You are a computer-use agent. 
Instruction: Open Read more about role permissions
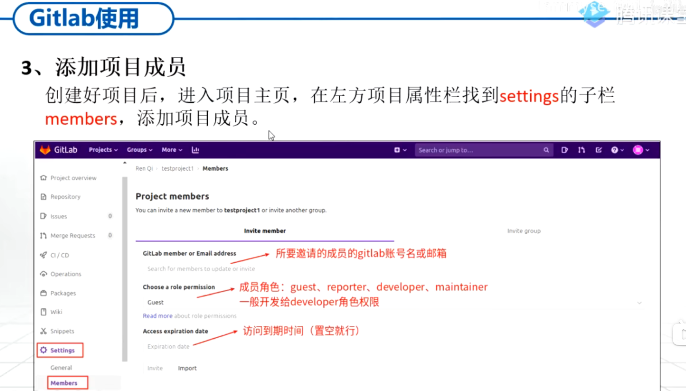click(x=157, y=316)
